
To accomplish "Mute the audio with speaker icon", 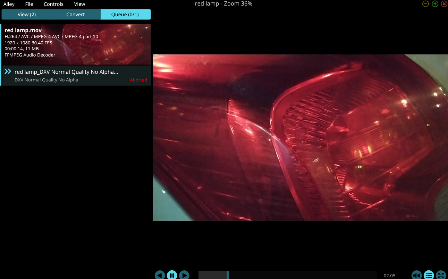I will tap(416, 275).
